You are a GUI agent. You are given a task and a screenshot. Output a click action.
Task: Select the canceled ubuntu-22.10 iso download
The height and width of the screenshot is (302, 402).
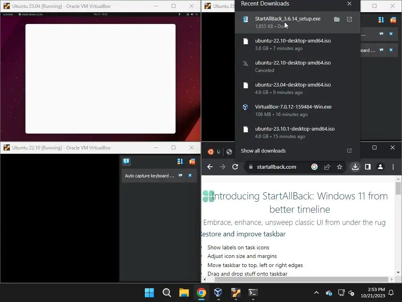[x=298, y=66]
